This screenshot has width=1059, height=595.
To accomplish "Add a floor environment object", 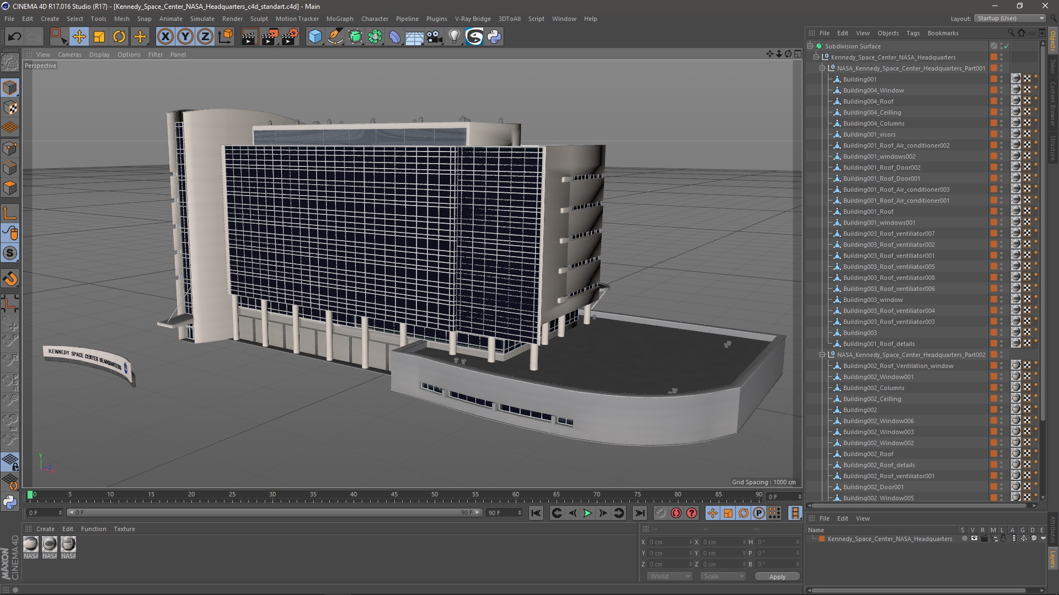I will tap(414, 37).
